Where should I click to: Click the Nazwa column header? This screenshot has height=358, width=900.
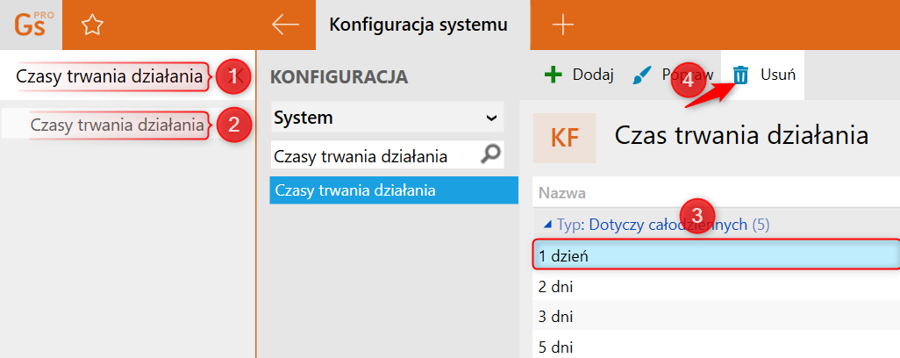click(x=562, y=193)
